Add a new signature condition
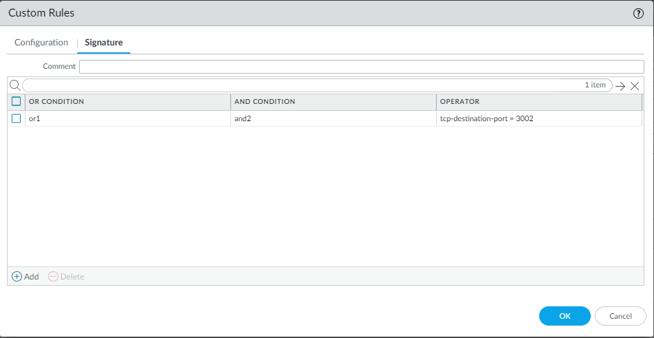The width and height of the screenshot is (654, 338). click(25, 276)
